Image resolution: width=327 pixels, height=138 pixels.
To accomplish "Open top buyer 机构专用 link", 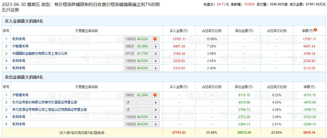I will point(19,39).
